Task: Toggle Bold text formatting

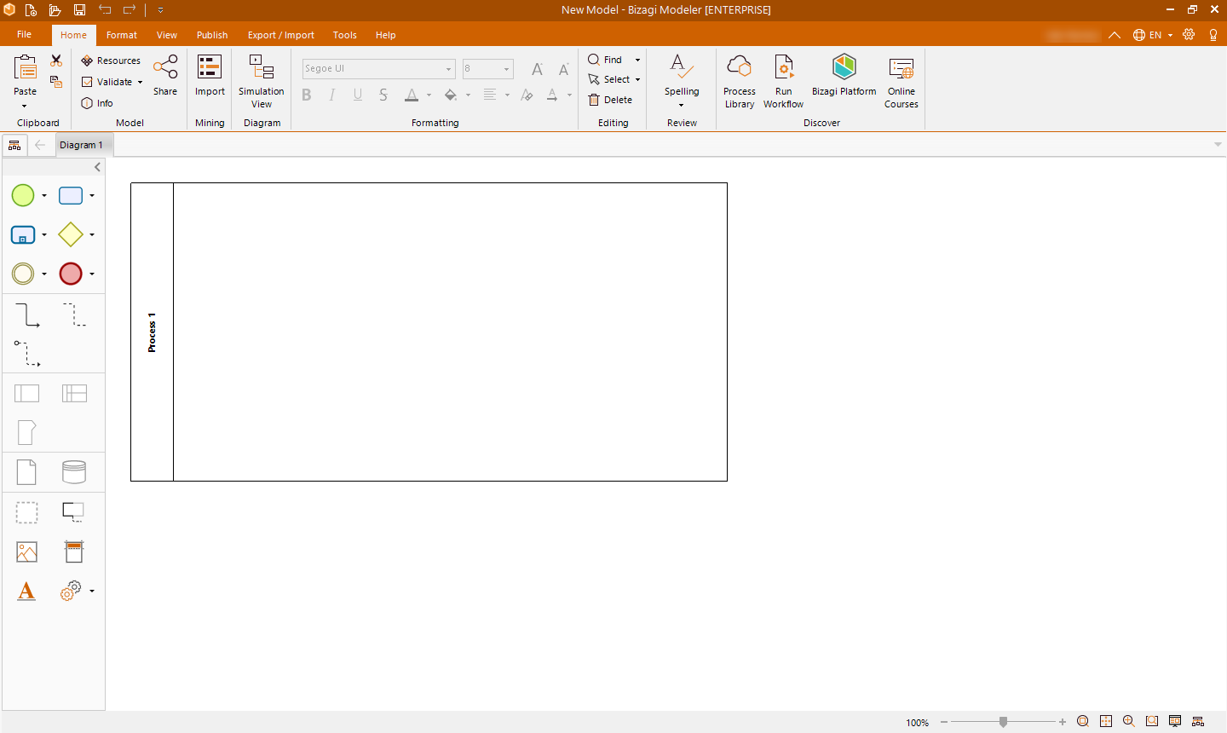Action: [307, 95]
